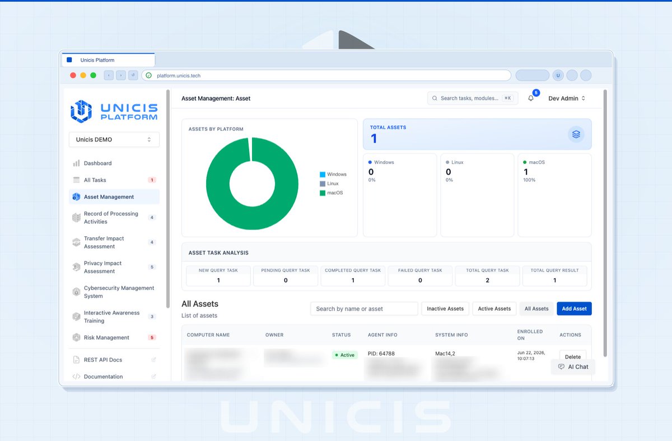
Task: Click the Privacy Impact Assessment icon
Action: click(x=76, y=268)
